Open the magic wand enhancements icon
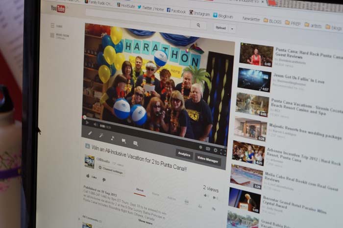Screen dimensions: 343x228 (101, 135)
